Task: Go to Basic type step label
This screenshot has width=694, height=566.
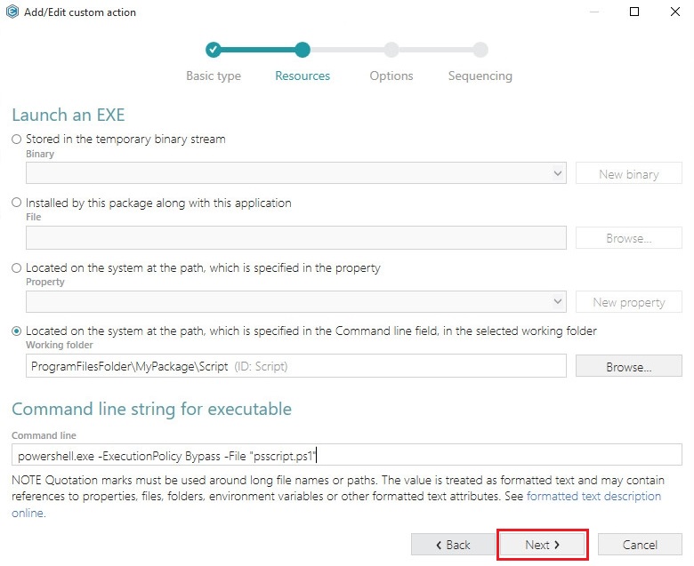Action: [214, 76]
